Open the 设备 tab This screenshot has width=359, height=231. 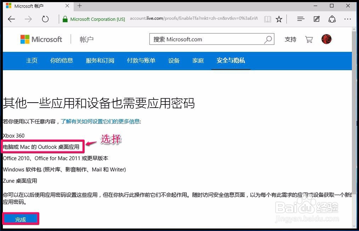[174, 60]
